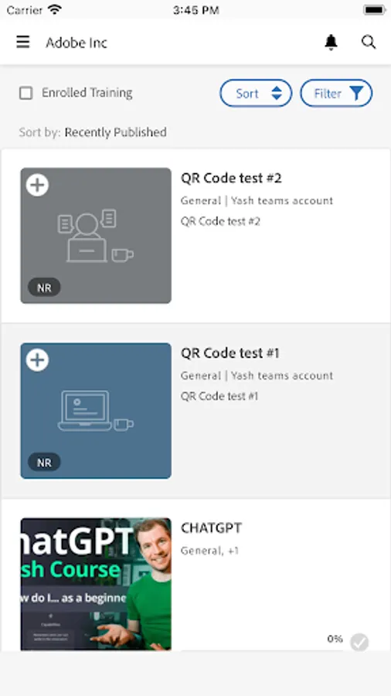Select the gray QR Code test #2 thumbnail
Viewport: 391px width, 696px height.
tap(96, 236)
